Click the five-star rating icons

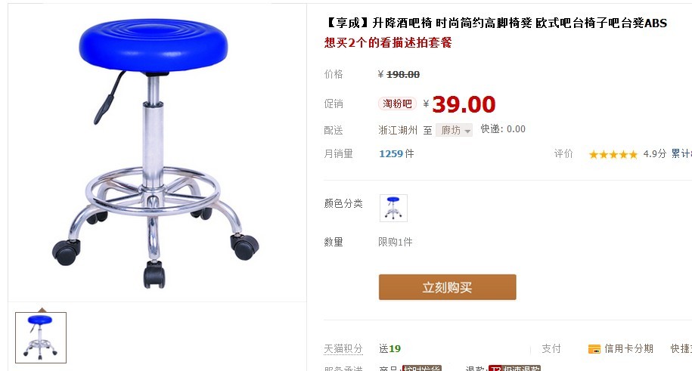[613, 154]
